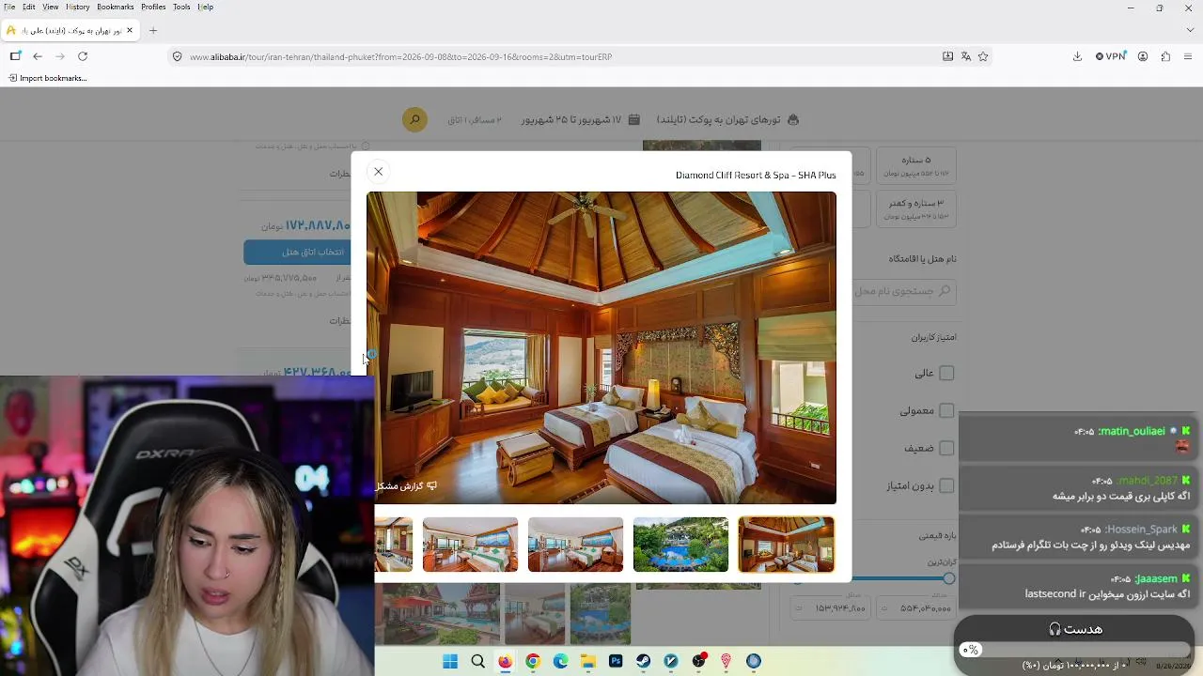Click the minimum price field ۱۵۳,۹۲۴,۸۰۰

tap(829, 608)
